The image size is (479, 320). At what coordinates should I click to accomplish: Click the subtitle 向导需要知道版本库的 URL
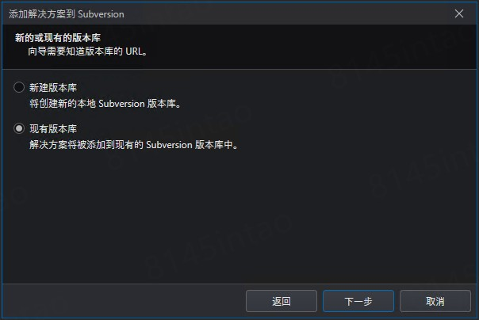pos(88,51)
